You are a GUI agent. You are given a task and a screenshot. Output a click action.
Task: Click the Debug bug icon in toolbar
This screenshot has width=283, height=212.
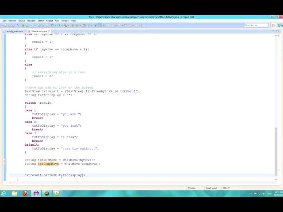coord(52,26)
